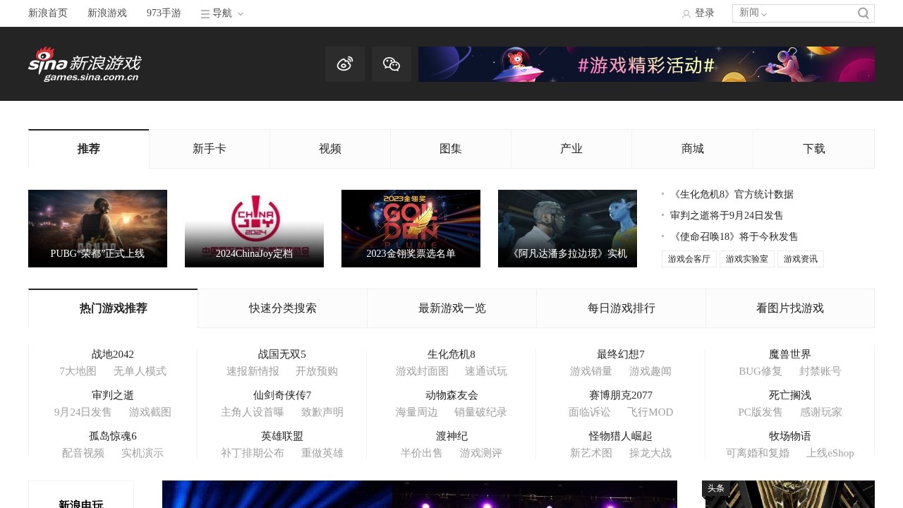903x508 pixels.
Task: Open the 牧场物语 game link
Action: (790, 436)
